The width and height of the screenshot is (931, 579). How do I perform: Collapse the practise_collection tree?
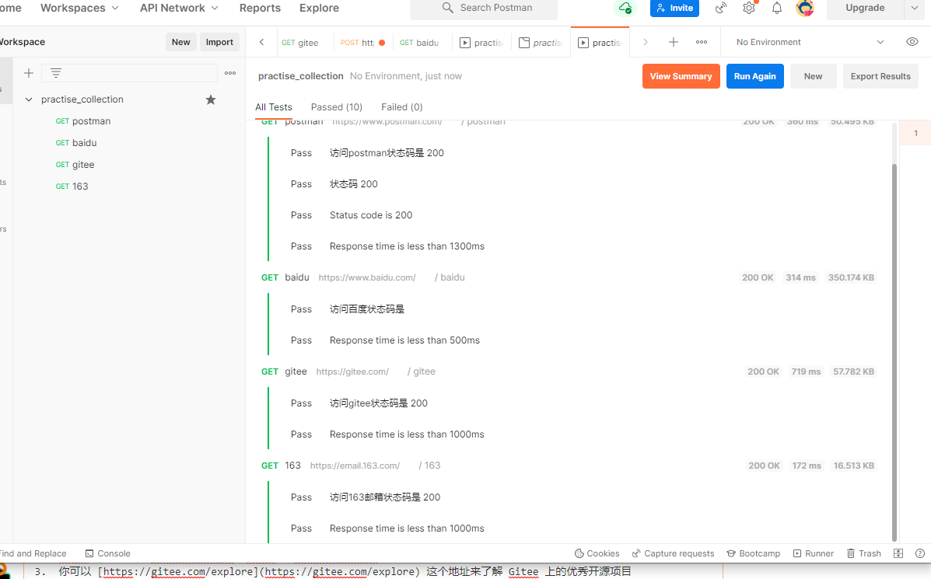29,99
